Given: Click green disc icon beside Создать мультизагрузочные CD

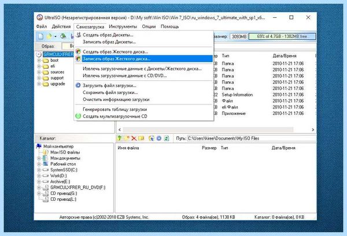Looking at the screenshot, I should (x=78, y=116).
